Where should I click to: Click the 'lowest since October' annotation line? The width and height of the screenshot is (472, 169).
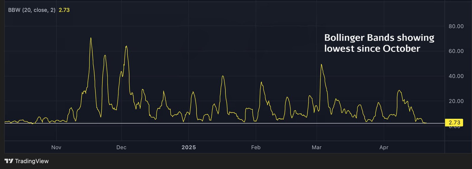pyautogui.click(x=372, y=49)
